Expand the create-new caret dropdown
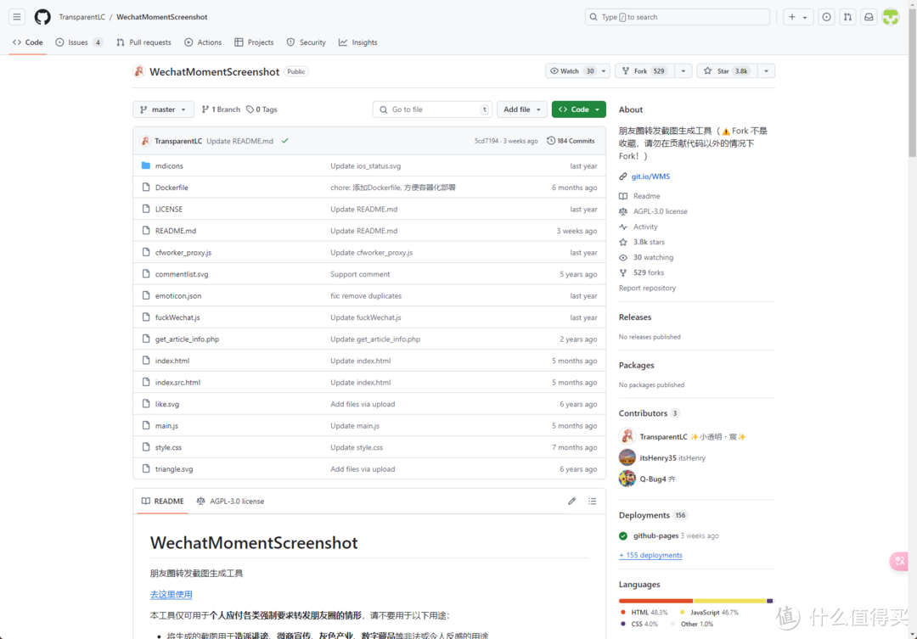Image resolution: width=917 pixels, height=639 pixels. pos(805,17)
